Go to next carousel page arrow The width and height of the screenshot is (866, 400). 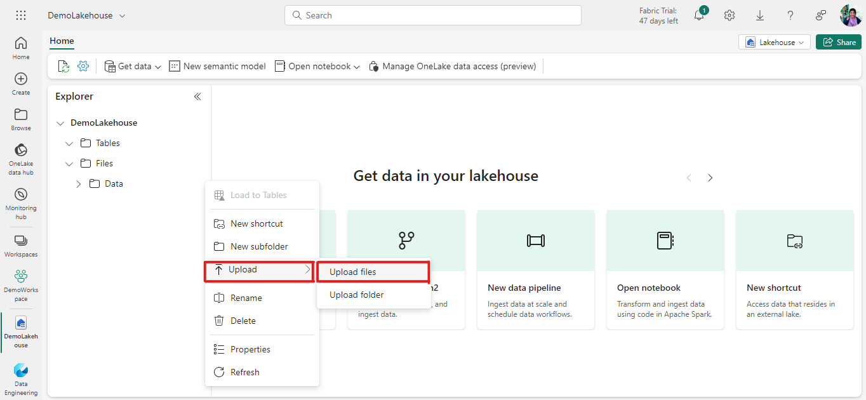point(710,178)
